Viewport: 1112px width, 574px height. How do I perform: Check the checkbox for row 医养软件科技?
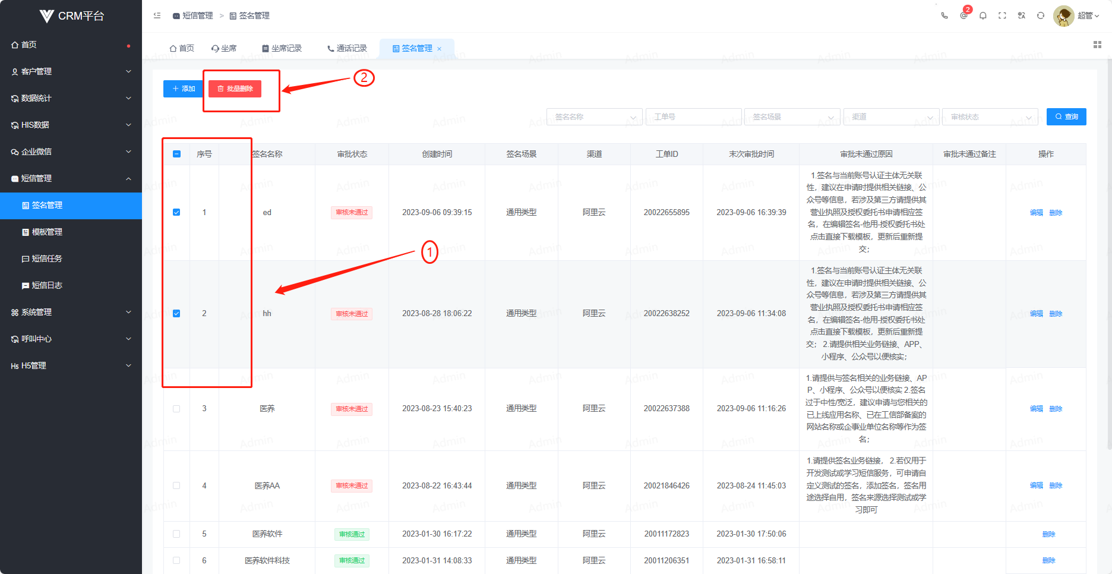click(x=176, y=560)
